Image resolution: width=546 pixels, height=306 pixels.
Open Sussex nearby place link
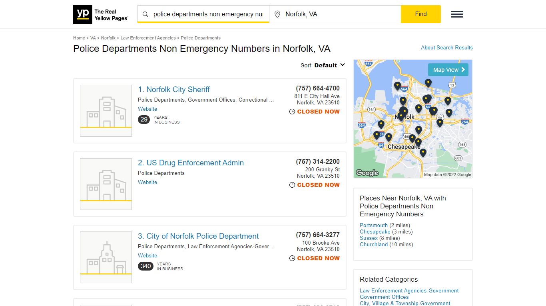click(x=369, y=238)
